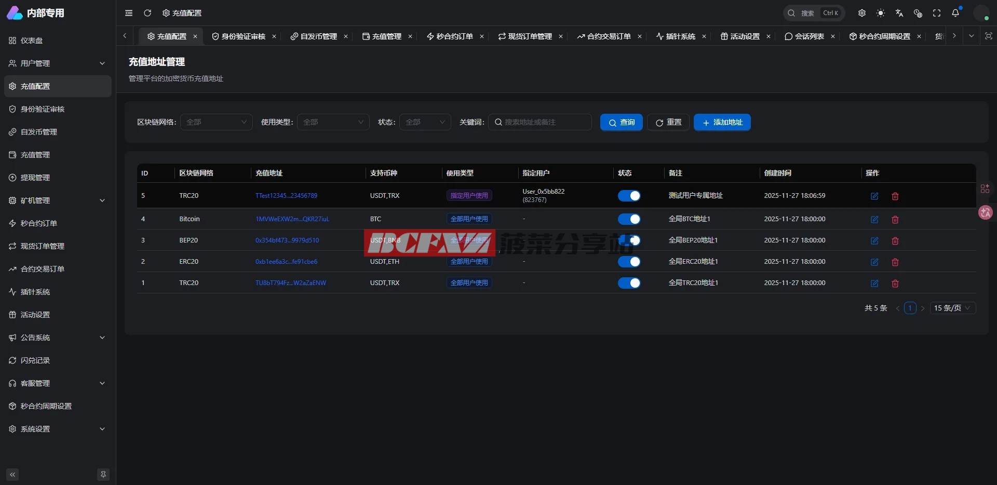Viewport: 997px width, 485px height.
Task: Open 提现管理 in the sidebar
Action: click(35, 178)
